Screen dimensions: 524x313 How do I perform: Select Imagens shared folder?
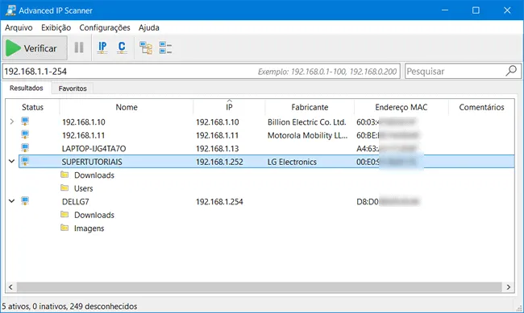(x=89, y=229)
